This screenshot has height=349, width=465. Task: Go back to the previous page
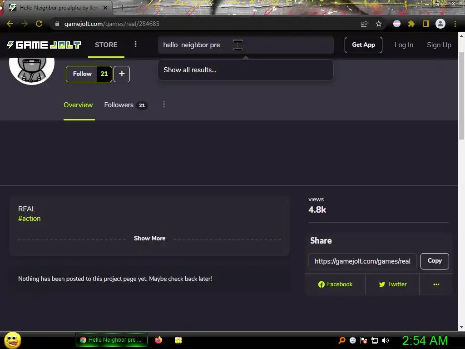(10, 24)
